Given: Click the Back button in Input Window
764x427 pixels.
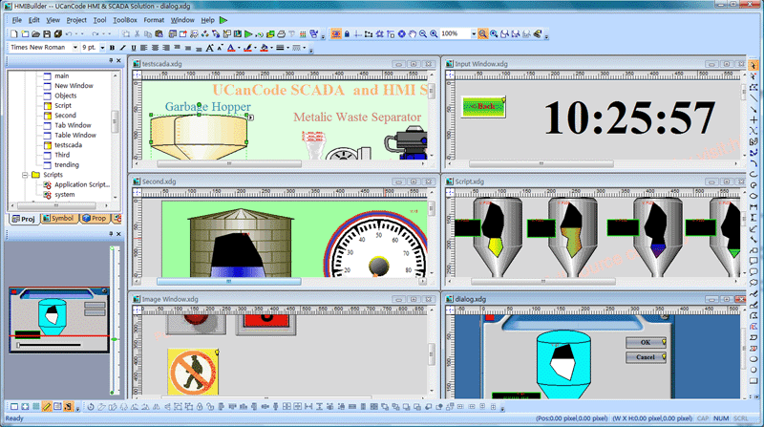Looking at the screenshot, I should (484, 106).
